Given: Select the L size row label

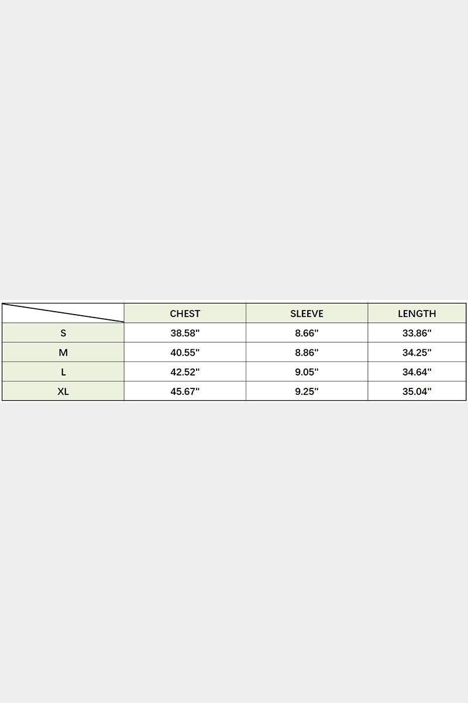Looking at the screenshot, I should tap(63, 371).
